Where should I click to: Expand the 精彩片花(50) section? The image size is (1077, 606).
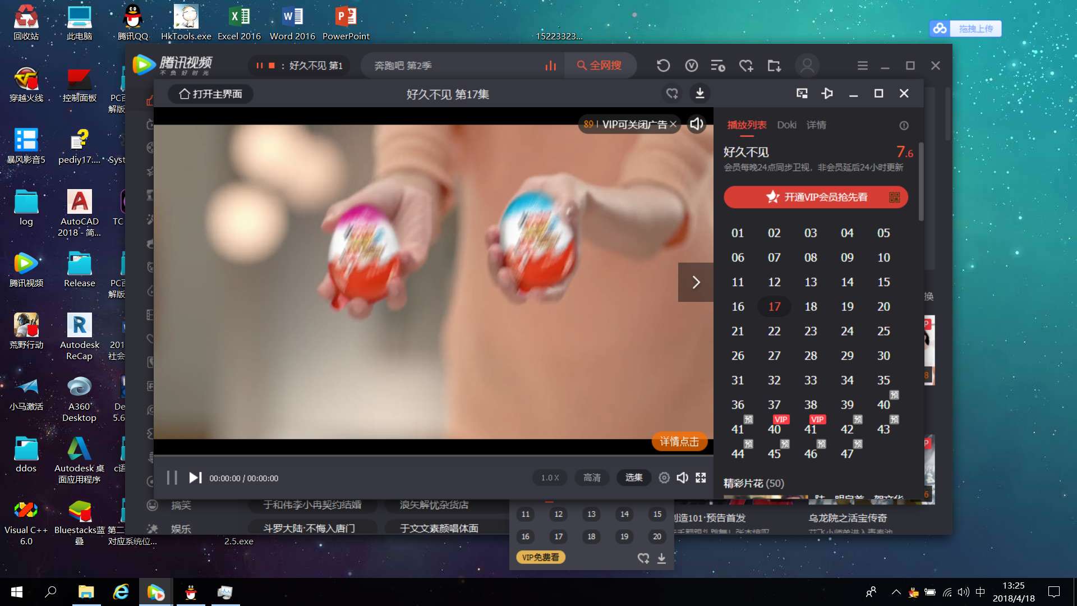(752, 483)
